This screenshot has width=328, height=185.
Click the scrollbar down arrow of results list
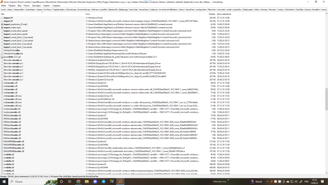pos(326,173)
